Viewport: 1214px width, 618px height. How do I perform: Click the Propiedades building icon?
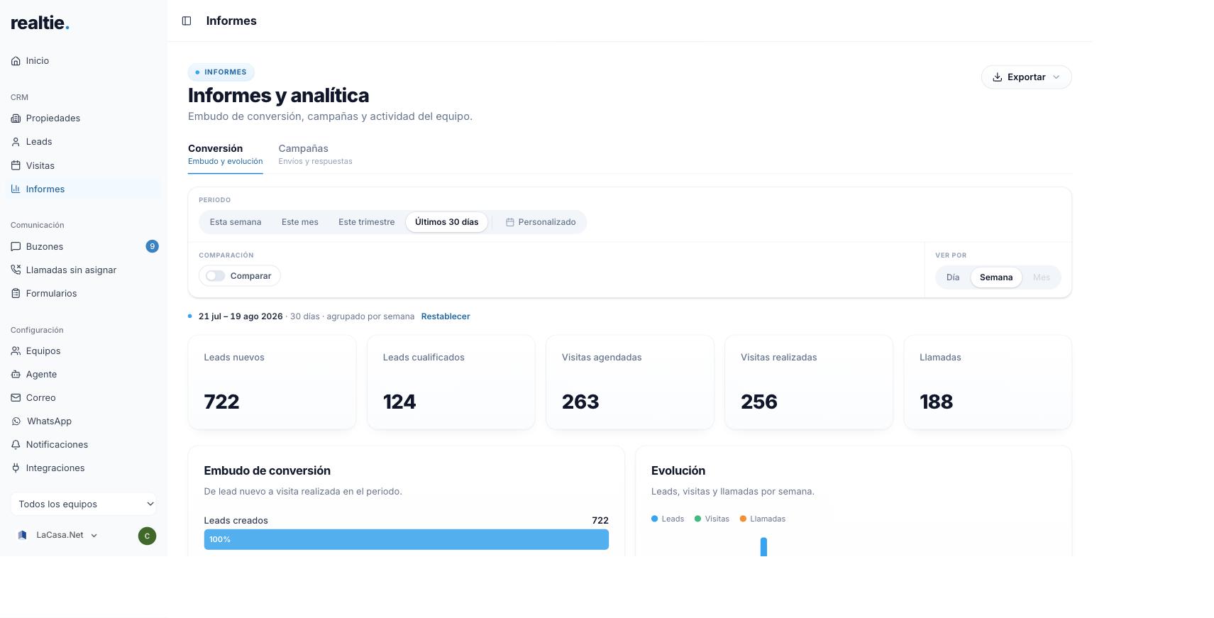pyautogui.click(x=16, y=118)
